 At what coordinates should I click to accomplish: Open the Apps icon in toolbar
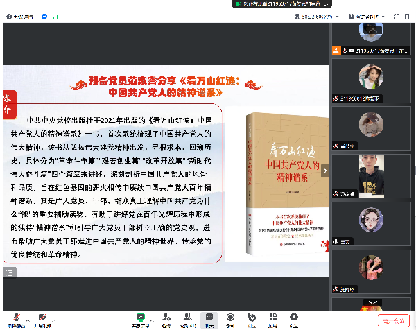point(272,318)
